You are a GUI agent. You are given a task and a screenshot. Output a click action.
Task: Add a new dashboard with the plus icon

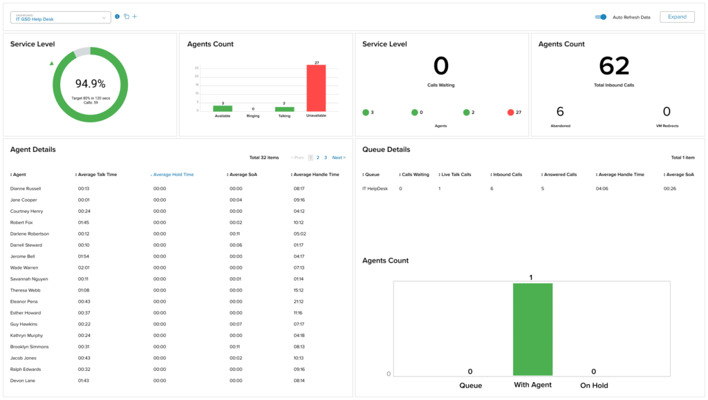click(x=135, y=17)
